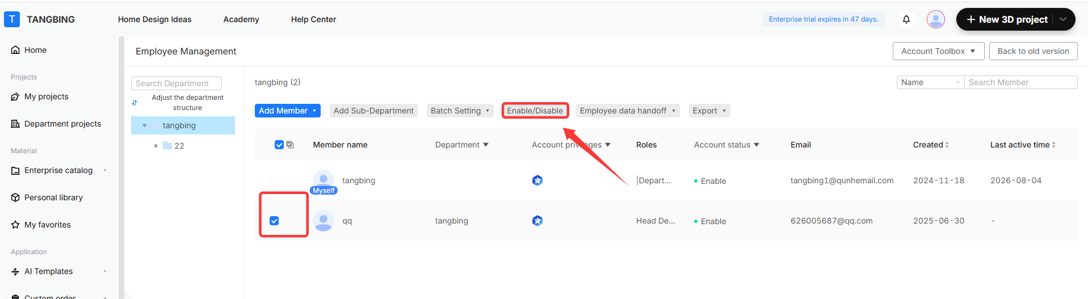Image resolution: width=1088 pixels, height=299 pixels.
Task: Click tangbing's account privilege badge
Action: (537, 180)
